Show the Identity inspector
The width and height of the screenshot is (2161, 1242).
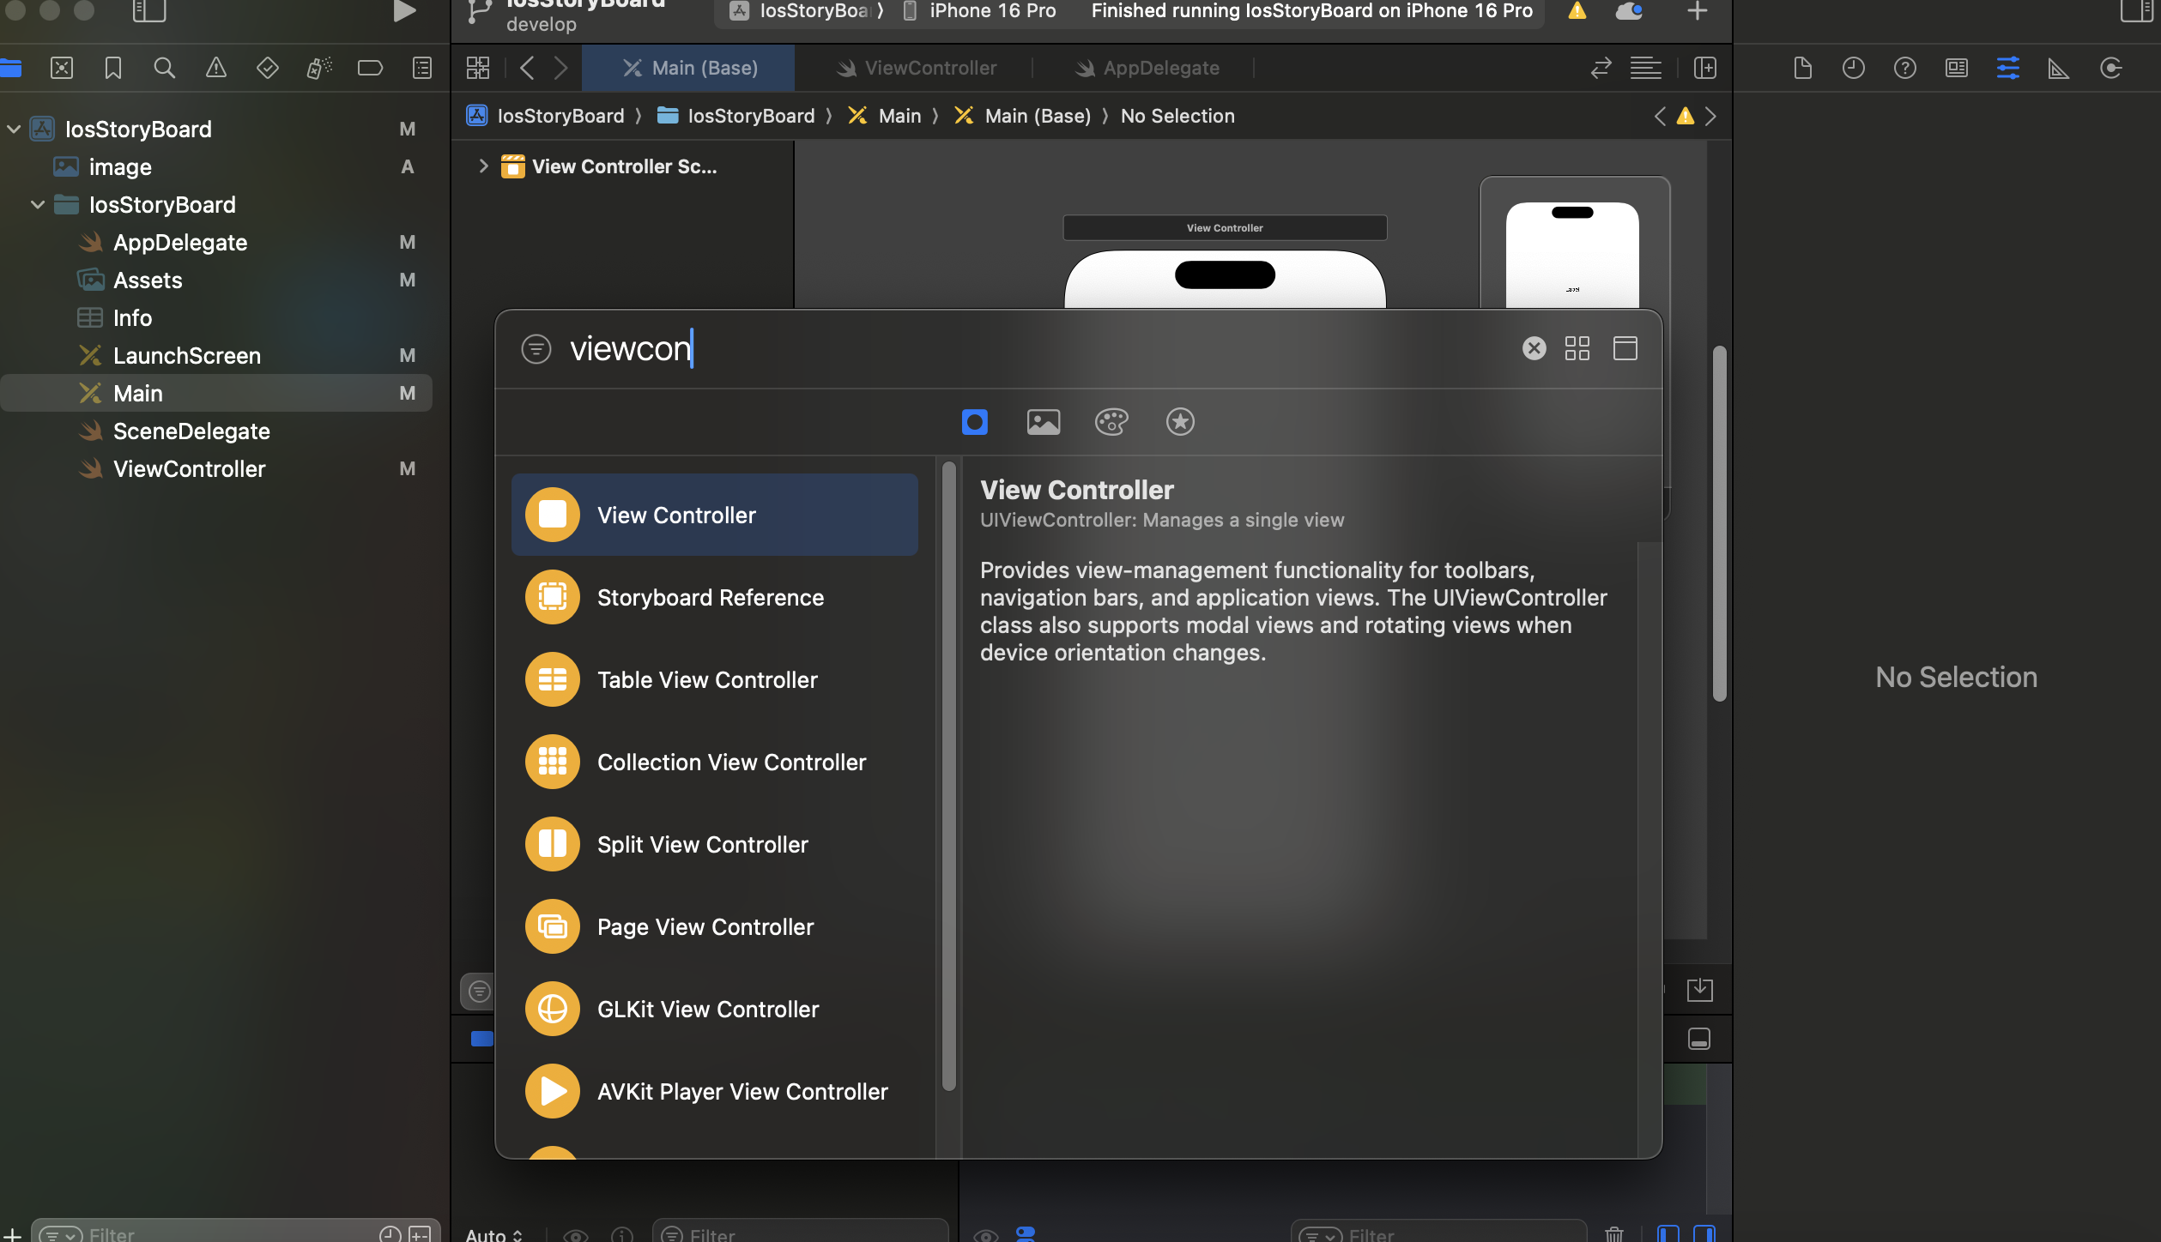pyautogui.click(x=1957, y=68)
